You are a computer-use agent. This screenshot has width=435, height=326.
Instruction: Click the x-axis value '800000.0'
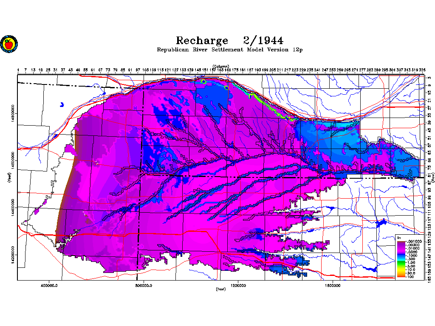point(144,286)
